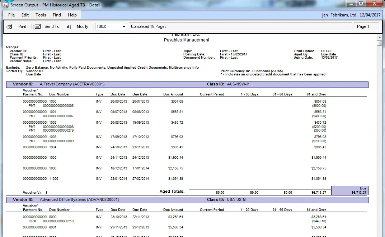Screen dimensions: 385x237
Task: Open the File menu
Action: [11, 15]
